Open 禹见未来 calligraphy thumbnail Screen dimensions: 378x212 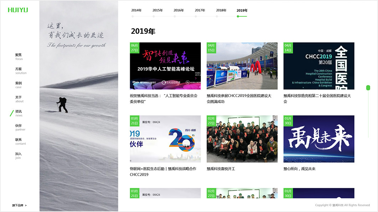tap(319, 139)
